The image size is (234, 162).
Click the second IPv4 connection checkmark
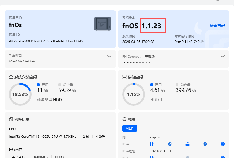[205, 144]
